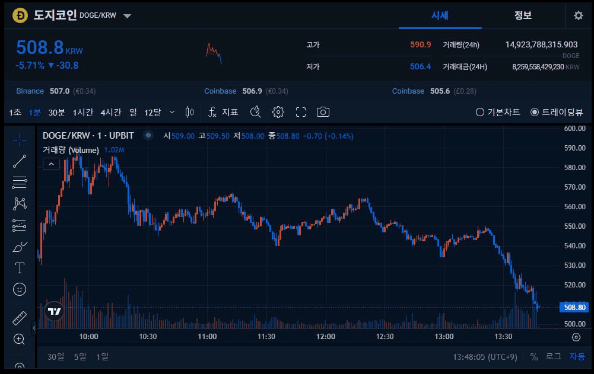Open the timeframe dropdown next to 12달
Viewport: 594px width, 374px height.
[172, 111]
